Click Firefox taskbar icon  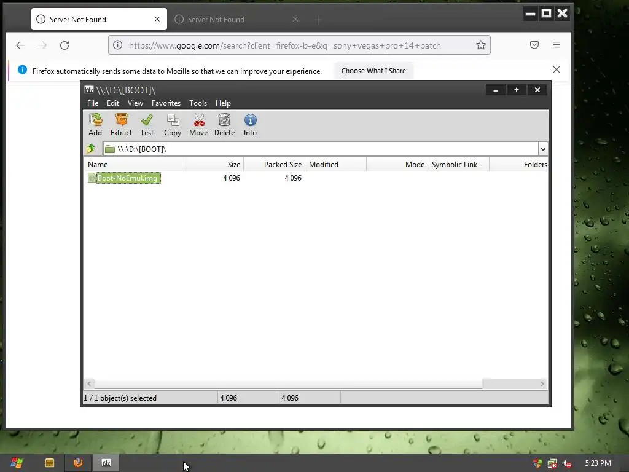point(78,463)
